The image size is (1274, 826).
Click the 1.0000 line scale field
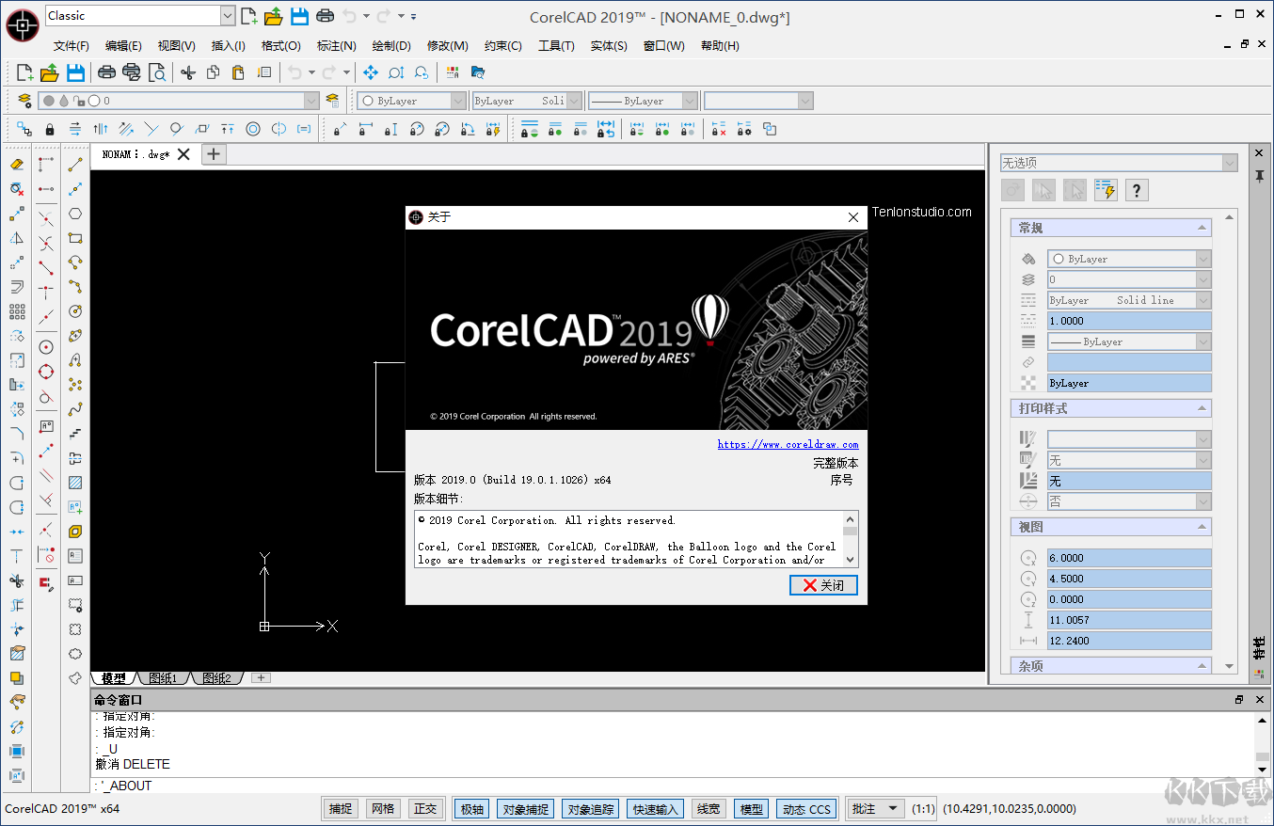click(x=1129, y=321)
